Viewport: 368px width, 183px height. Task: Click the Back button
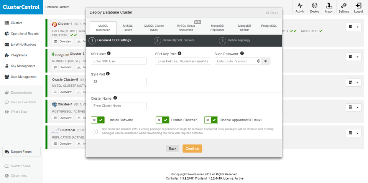click(x=172, y=148)
